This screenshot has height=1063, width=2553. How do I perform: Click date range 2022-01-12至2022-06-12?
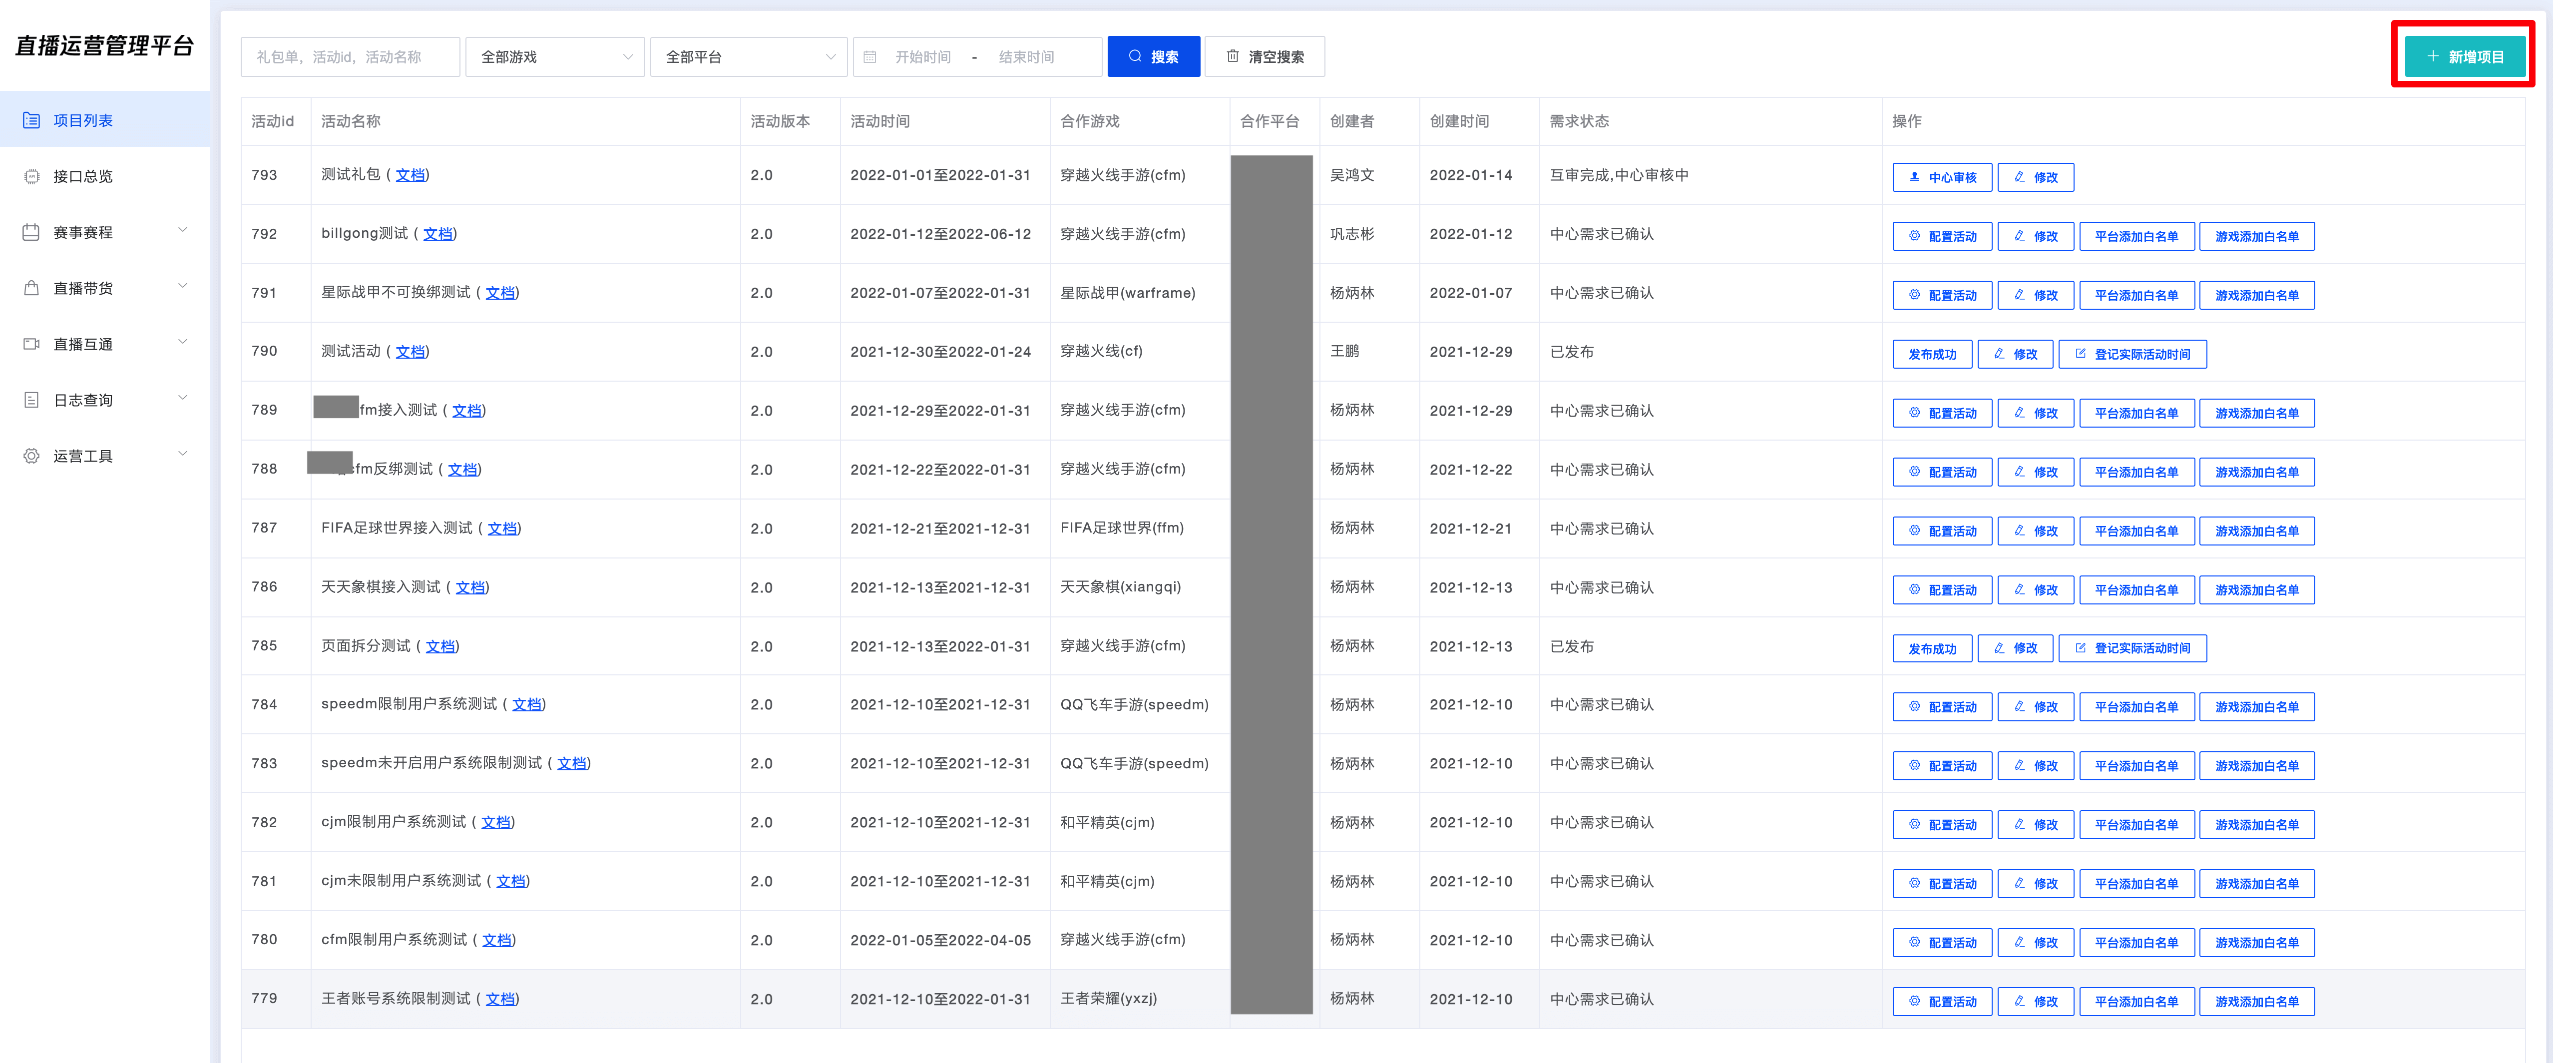939,234
